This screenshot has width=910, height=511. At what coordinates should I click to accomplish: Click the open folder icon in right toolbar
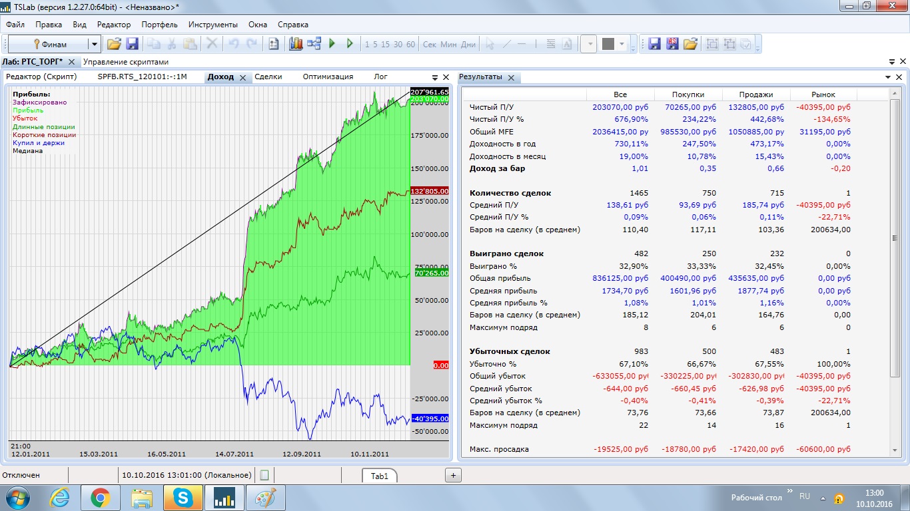690,44
